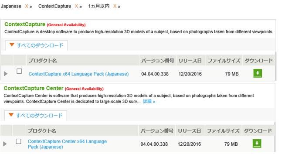Open ContextCapture x64 Language Pack (Japanese) link
285x161 pixels.
pyautogui.click(x=78, y=74)
